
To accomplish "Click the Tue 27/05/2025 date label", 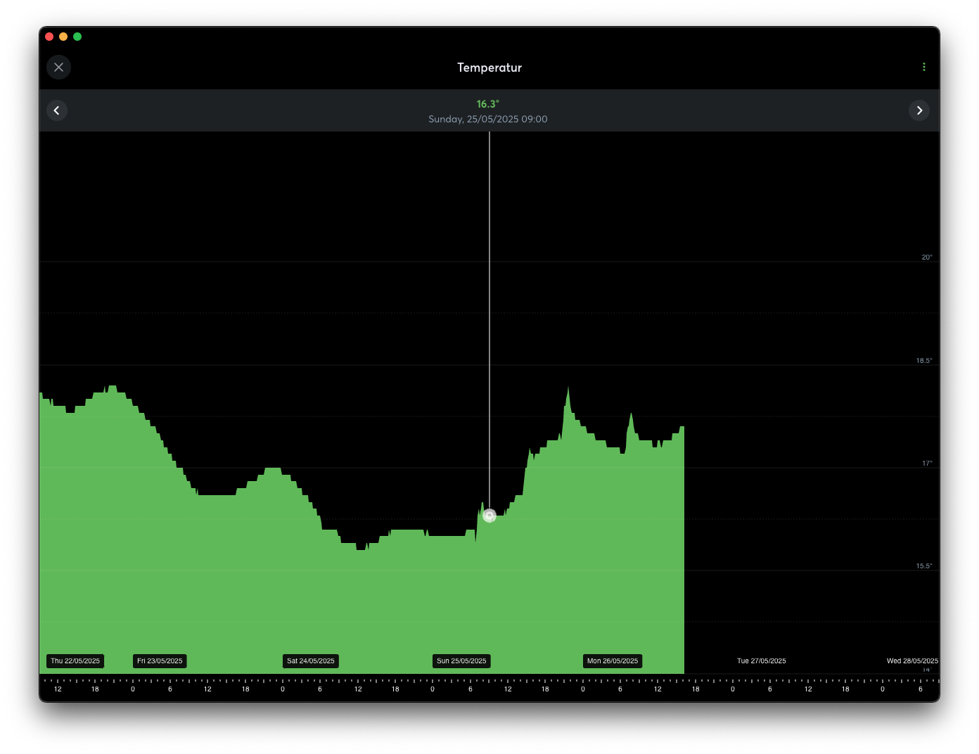I will pos(761,661).
